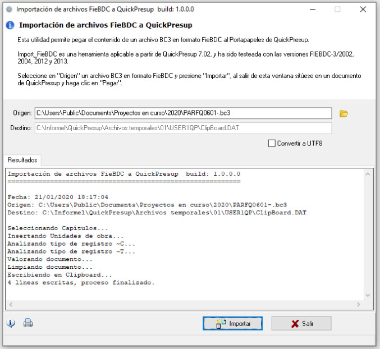Click the log header line 'Importación de archivos FieBDC'
Screen dimensions: 380x349
point(124,173)
